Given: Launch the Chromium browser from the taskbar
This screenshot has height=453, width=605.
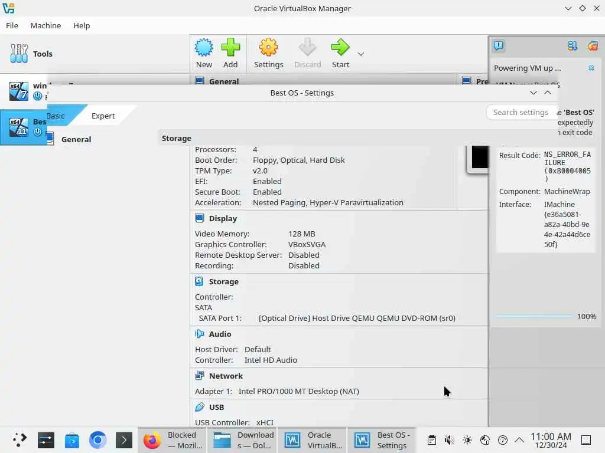Looking at the screenshot, I should 98,440.
